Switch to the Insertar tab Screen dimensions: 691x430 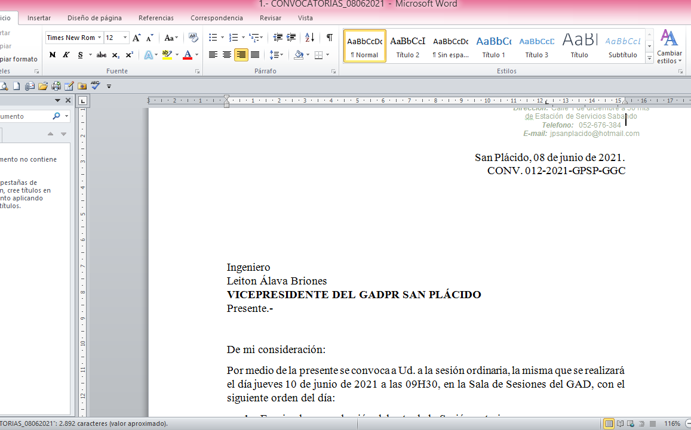click(x=39, y=18)
